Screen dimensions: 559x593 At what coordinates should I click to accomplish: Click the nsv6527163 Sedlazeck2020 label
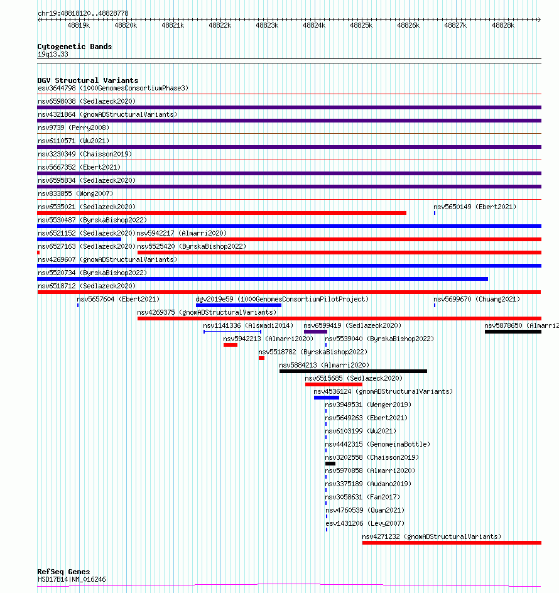point(87,247)
